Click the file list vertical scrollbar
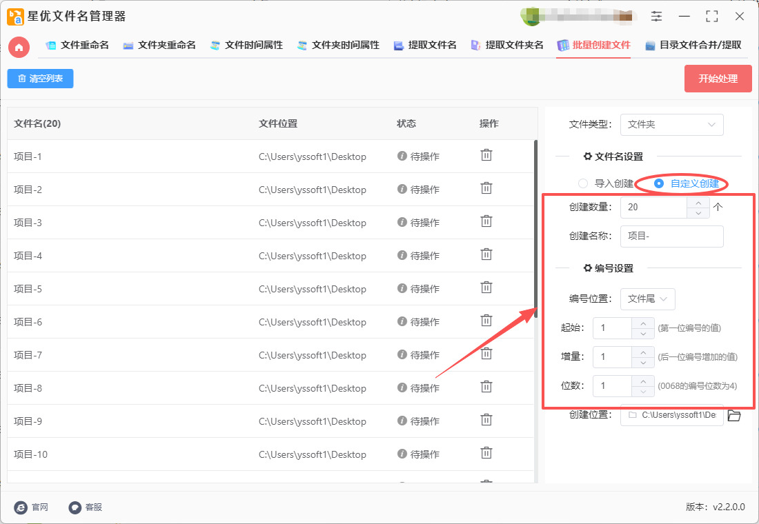The height and width of the screenshot is (524, 759). tap(536, 229)
